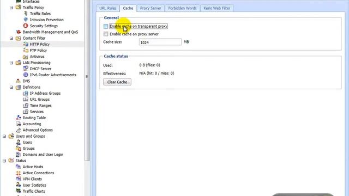
Task: Click the Antivirus icon
Action: tap(26, 57)
